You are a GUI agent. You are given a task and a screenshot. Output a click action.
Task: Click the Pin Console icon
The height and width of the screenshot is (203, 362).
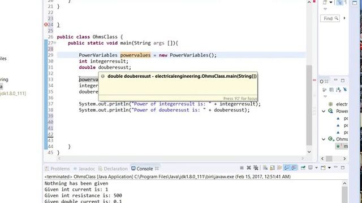(x=303, y=168)
